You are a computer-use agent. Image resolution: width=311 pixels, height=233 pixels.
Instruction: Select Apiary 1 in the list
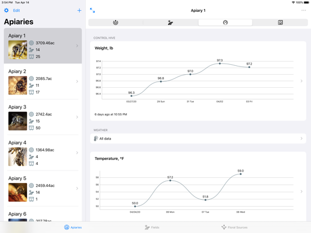point(43,46)
